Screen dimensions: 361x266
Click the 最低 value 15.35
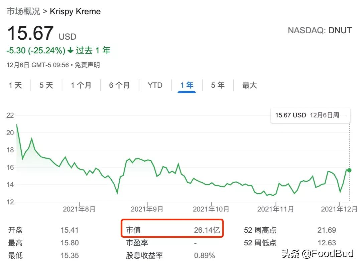click(70, 255)
